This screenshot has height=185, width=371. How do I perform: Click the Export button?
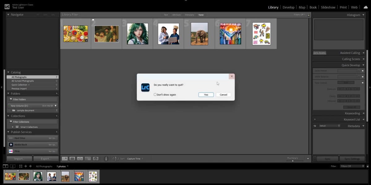click(x=46, y=158)
